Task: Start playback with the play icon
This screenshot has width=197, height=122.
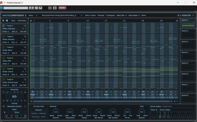Action: (3, 20)
